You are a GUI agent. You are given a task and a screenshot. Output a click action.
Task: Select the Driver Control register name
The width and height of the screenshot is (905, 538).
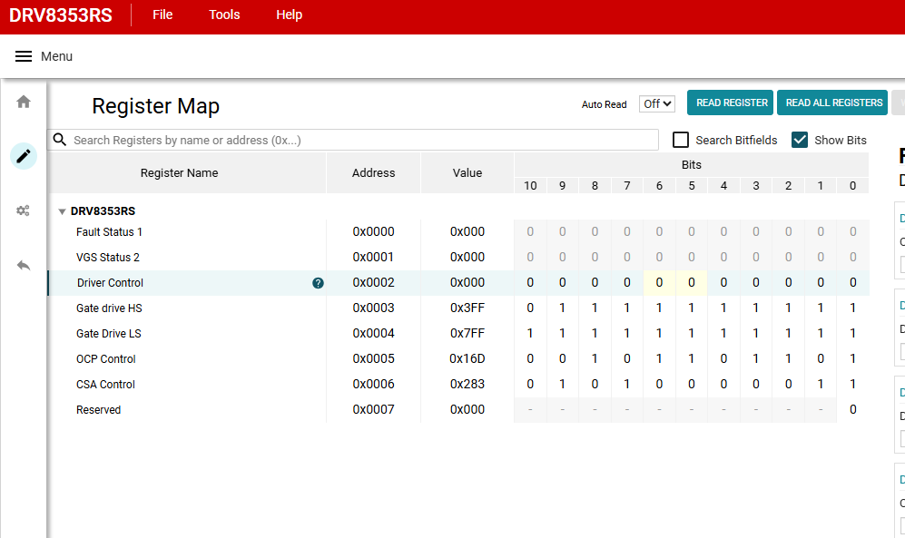point(110,283)
